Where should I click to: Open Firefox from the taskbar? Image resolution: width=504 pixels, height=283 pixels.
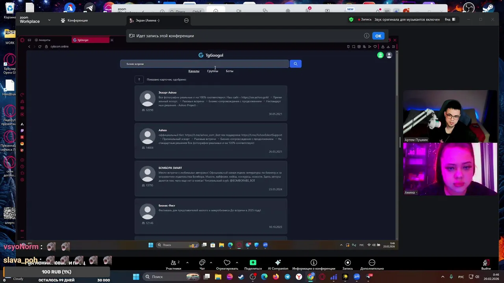276,277
